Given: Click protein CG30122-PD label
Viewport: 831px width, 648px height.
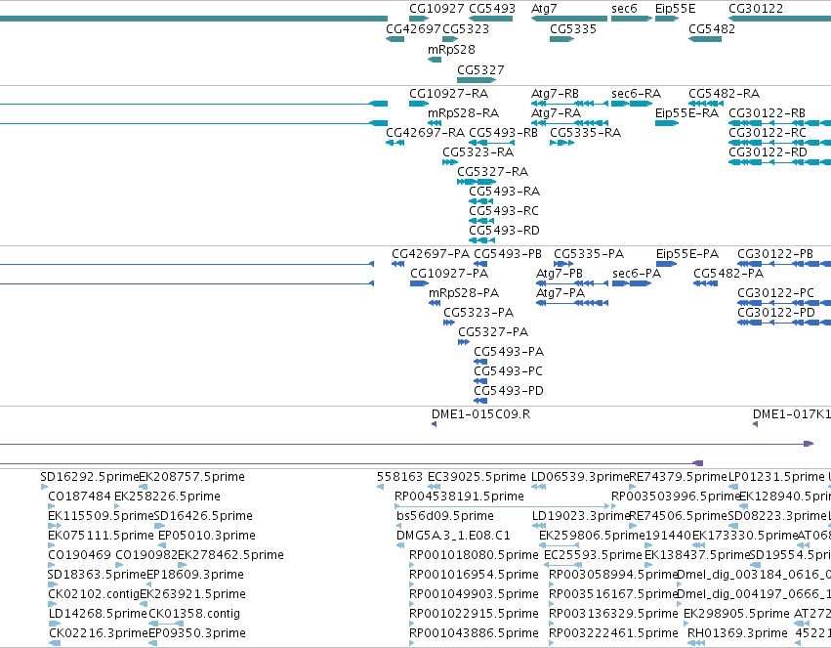Looking at the screenshot, I should coord(776,314).
